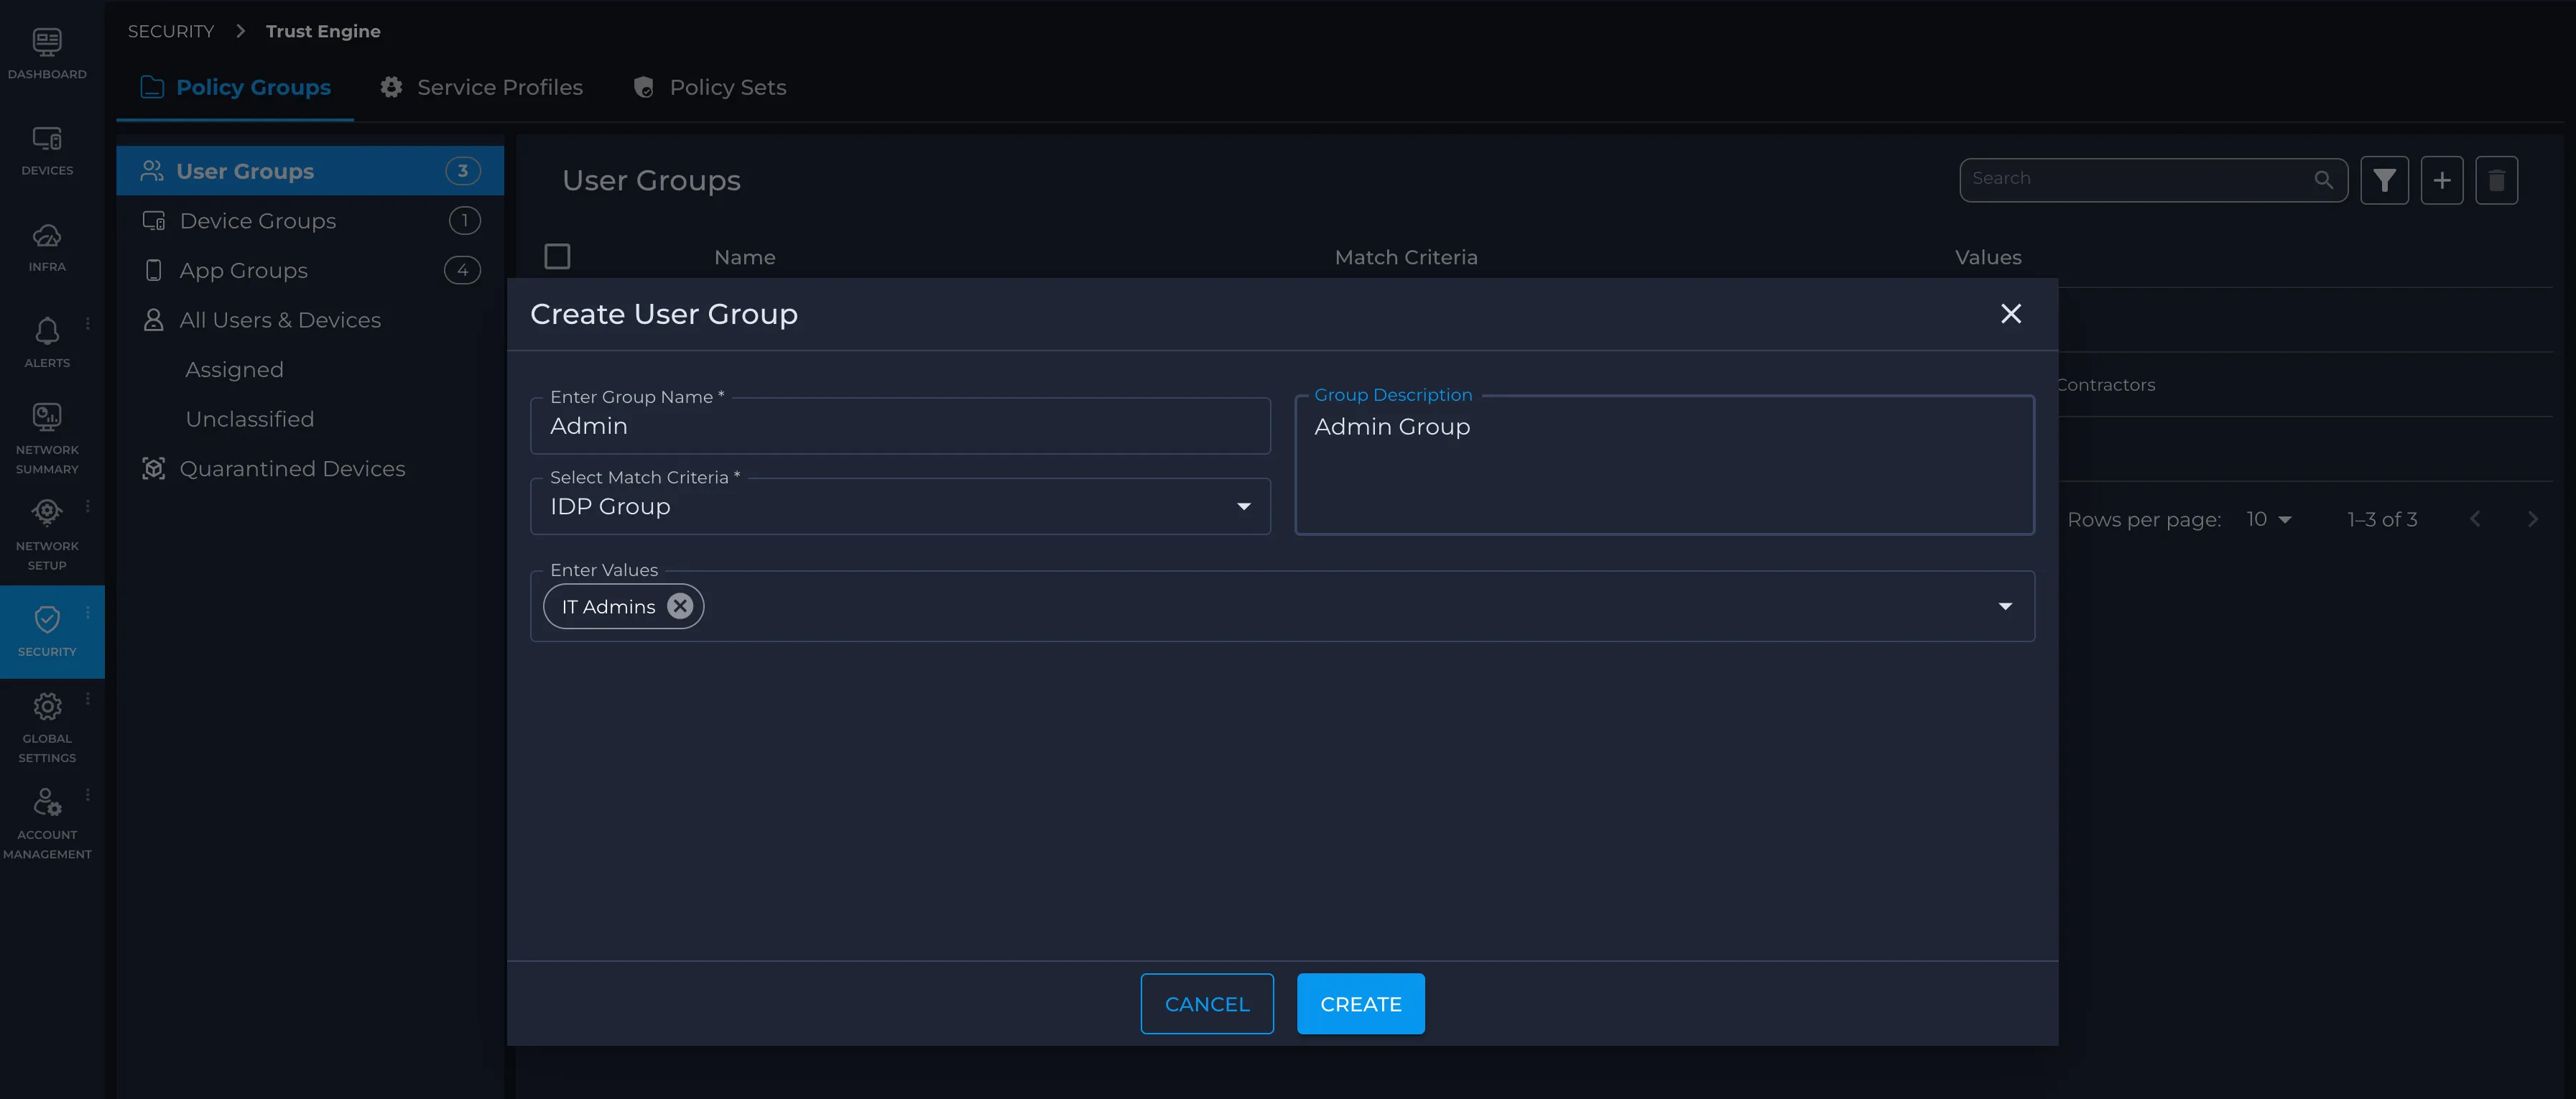This screenshot has width=2576, height=1099.
Task: Open the Infra sidebar section
Action: 47,247
